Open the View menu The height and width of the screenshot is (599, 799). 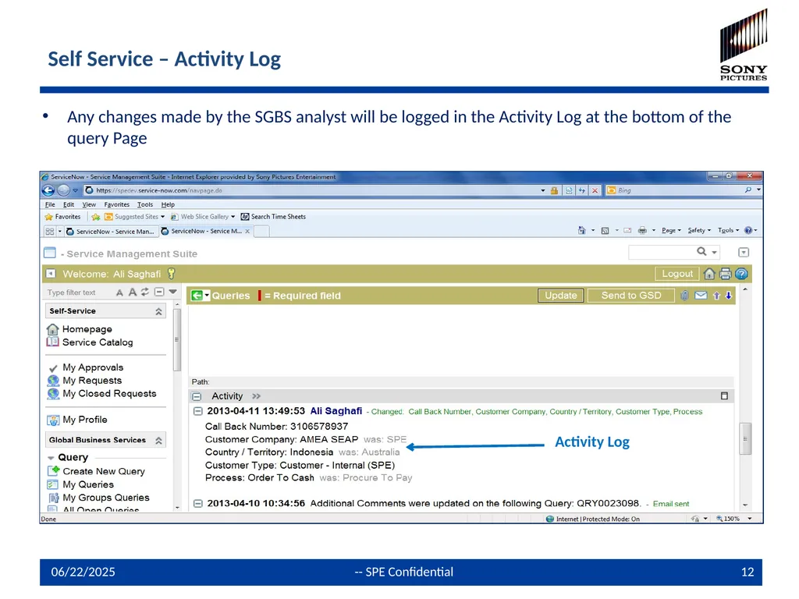[89, 205]
